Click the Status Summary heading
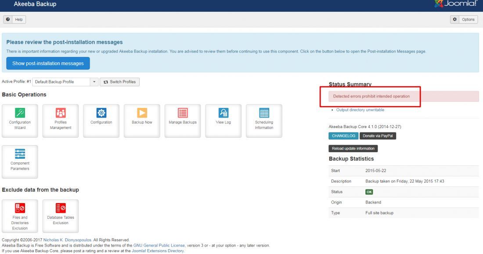The width and height of the screenshot is (483, 254). 350,84
